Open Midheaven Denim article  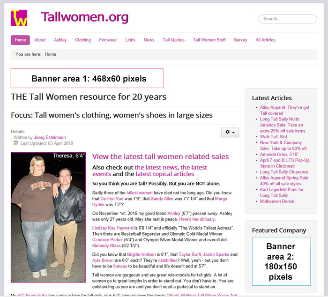(x=277, y=201)
